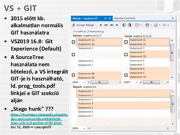Screen dimensions: 180x135
Task: Click Server pane scroll left arrow
Action: pyautogui.click(x=88, y=82)
